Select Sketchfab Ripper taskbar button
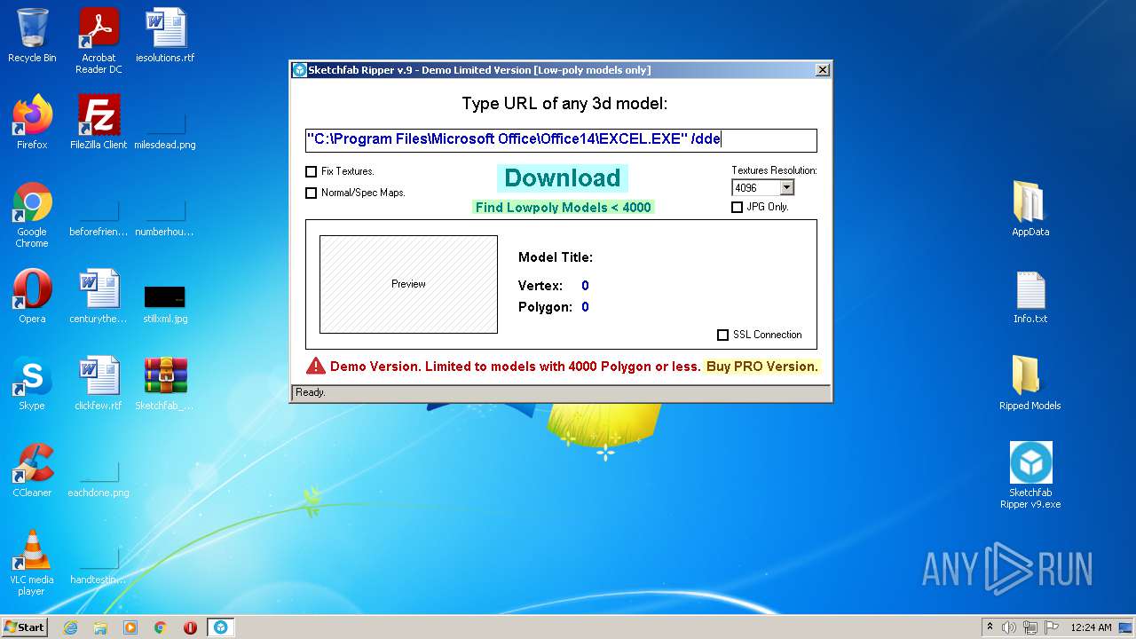The width and height of the screenshot is (1136, 639). 220,627
